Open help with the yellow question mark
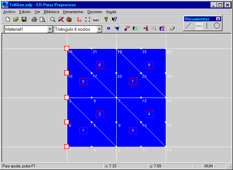The height and width of the screenshot is (170, 233). click(x=106, y=19)
